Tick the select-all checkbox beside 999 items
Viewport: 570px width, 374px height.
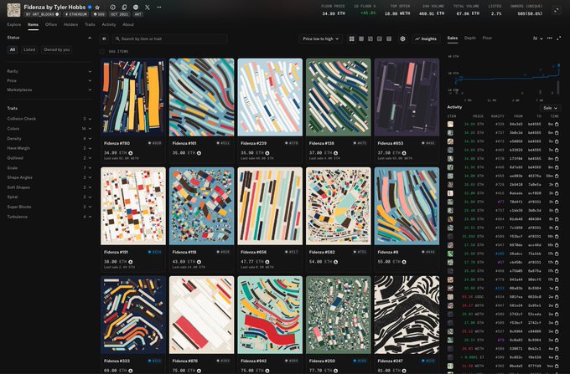(x=102, y=52)
